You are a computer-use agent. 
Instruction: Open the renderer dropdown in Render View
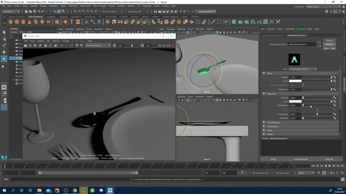coord(98,45)
